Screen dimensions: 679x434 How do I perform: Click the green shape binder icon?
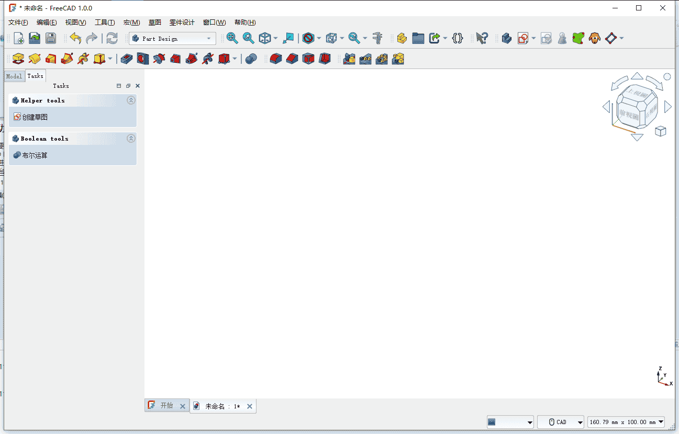578,38
